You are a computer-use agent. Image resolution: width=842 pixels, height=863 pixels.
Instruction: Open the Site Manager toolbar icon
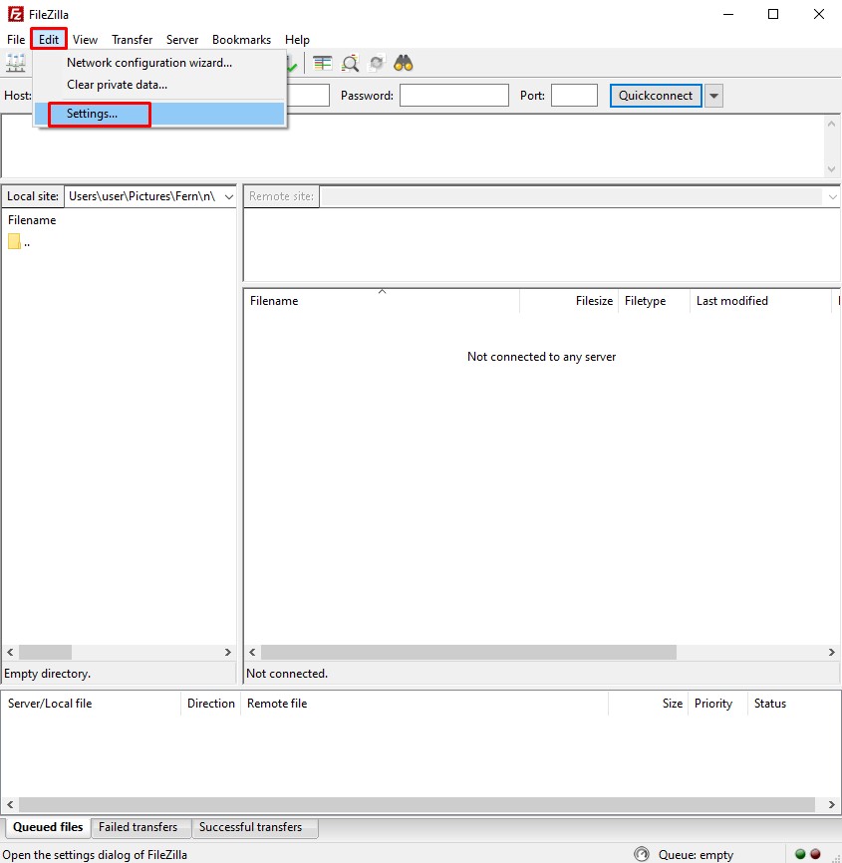point(15,64)
